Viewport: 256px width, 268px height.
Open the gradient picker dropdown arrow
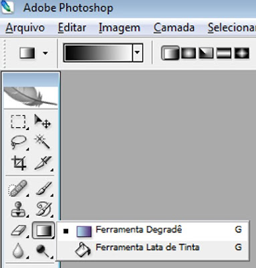pos(138,53)
